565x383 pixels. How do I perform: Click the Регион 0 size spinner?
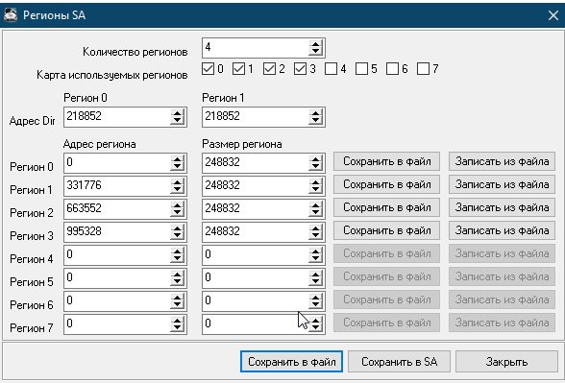tap(315, 163)
